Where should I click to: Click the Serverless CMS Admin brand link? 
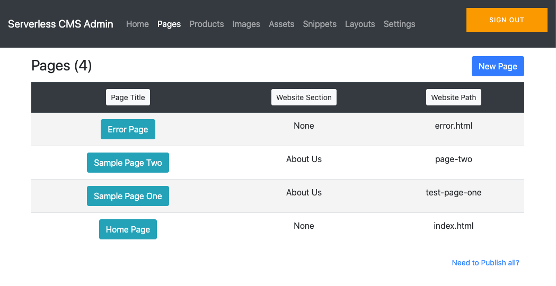60,24
